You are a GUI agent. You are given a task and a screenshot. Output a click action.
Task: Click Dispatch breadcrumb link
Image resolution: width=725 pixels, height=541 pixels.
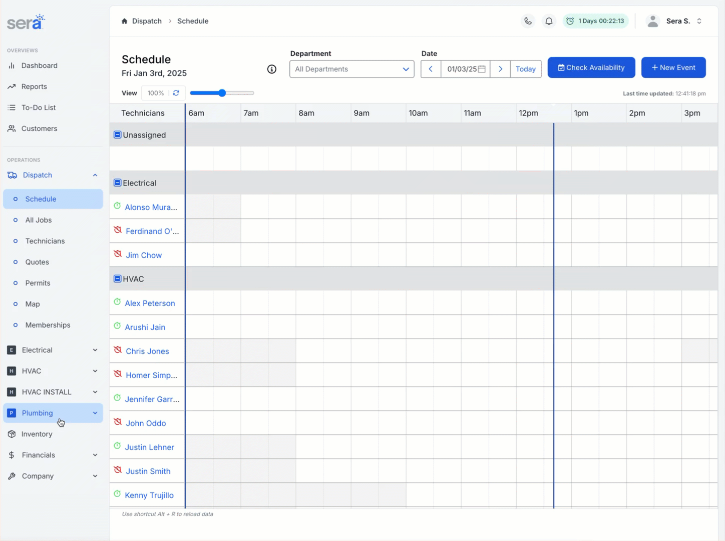tap(147, 21)
